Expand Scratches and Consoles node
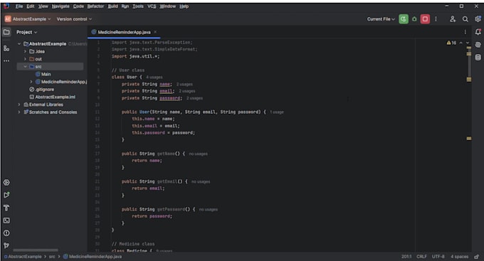 [x=19, y=112]
